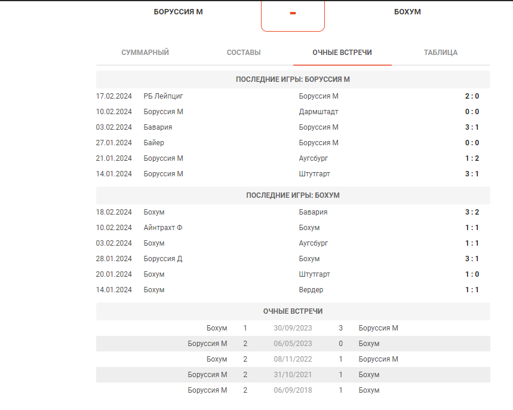Click the head-to-head date 31/10/2021

pos(293,375)
